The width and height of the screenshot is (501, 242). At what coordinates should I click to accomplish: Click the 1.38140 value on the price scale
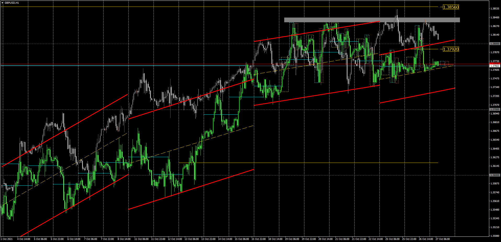click(495, 35)
